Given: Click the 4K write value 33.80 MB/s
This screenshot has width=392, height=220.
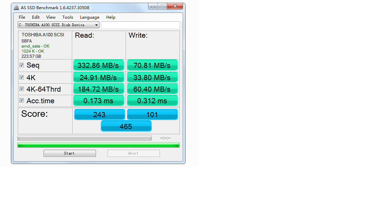Looking at the screenshot, I should 152,77.
